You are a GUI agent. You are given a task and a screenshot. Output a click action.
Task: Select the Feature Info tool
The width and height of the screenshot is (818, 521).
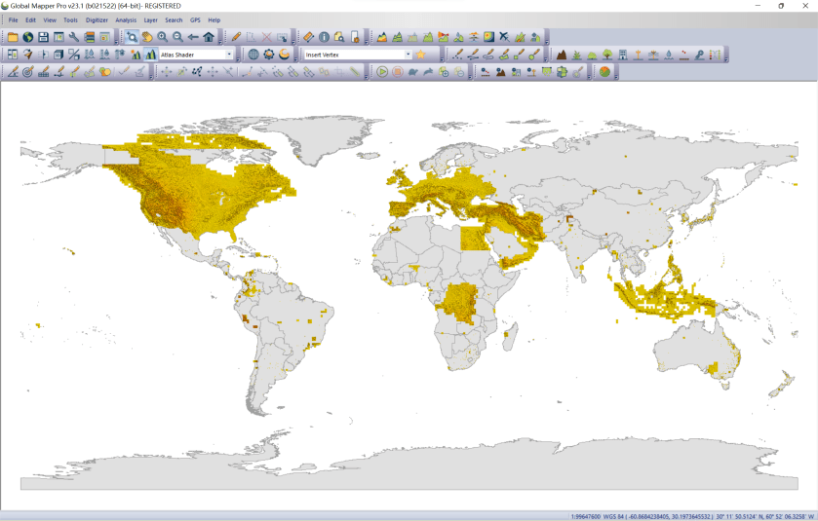324,37
